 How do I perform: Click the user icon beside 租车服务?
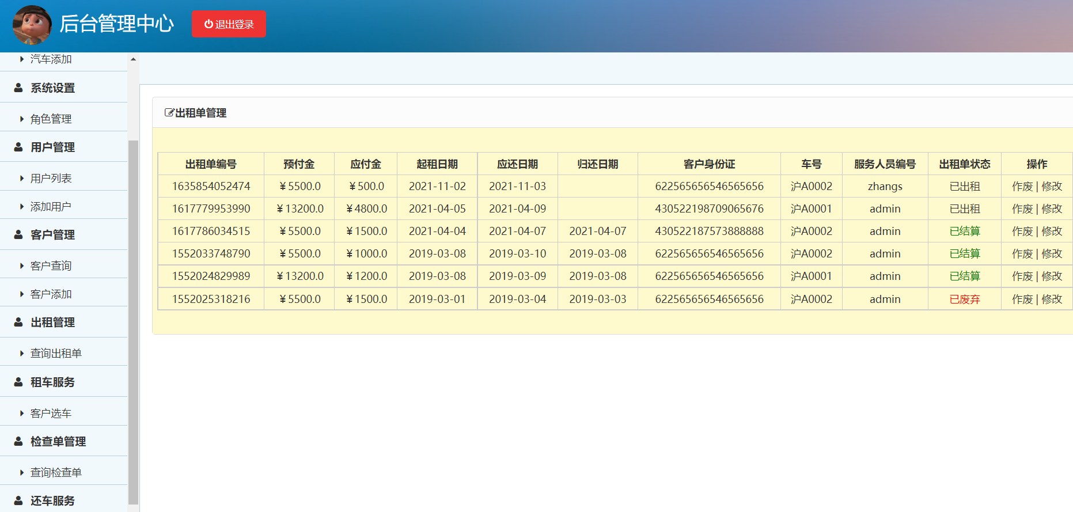18,382
